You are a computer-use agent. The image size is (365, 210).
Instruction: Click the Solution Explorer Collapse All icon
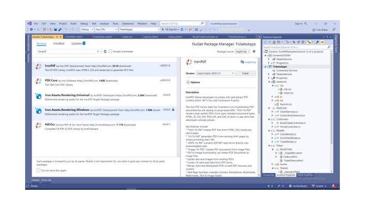[x=298, y=42]
